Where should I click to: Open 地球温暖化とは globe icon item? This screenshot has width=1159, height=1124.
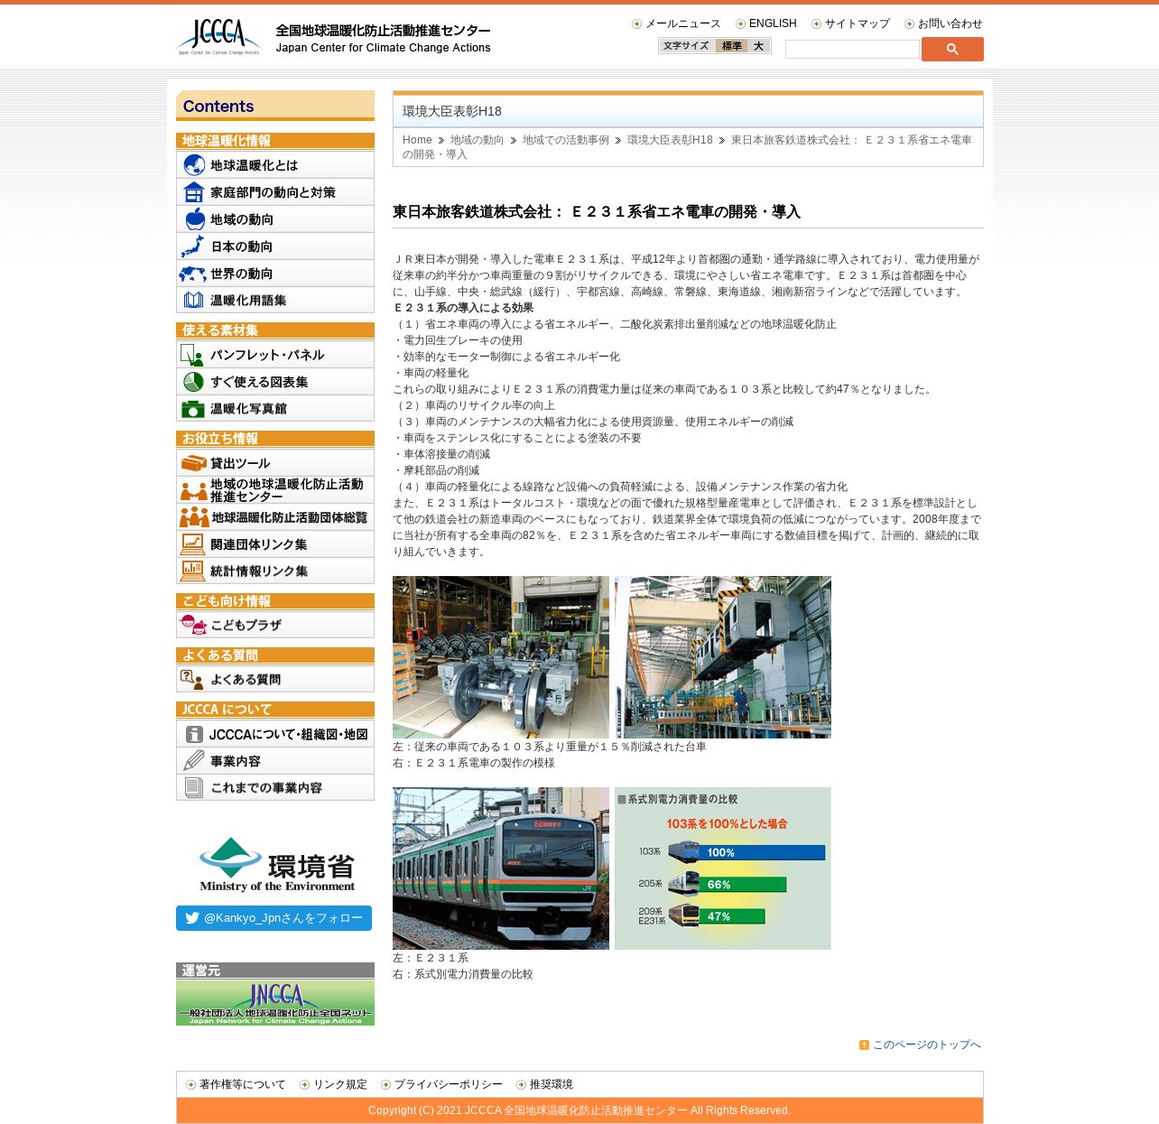point(275,165)
